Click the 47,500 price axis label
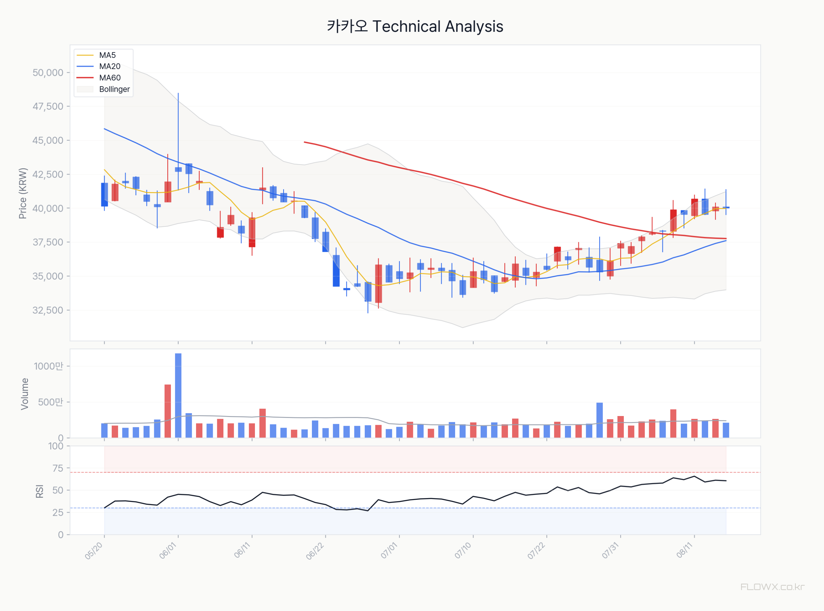The width and height of the screenshot is (824, 611). pos(48,106)
